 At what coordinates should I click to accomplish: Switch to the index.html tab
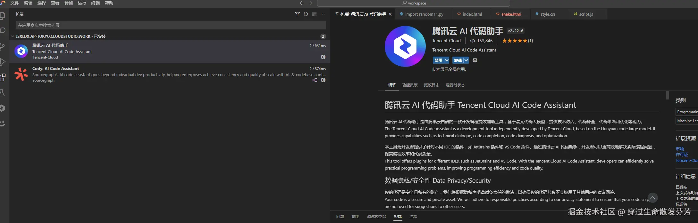coord(471,14)
